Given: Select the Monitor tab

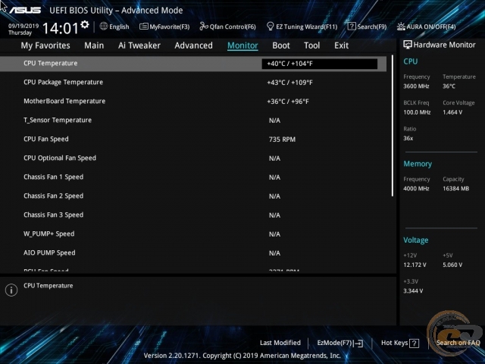Looking at the screenshot, I should click(242, 45).
